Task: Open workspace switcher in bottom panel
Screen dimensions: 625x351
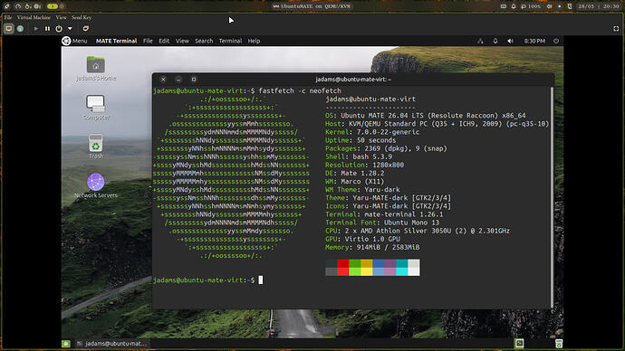Action: 519,344
